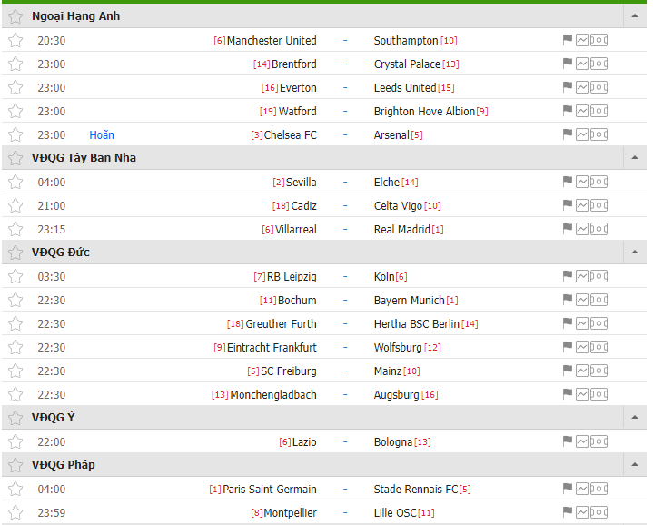Open pitch icon for Lazio vs Bologna

click(599, 441)
